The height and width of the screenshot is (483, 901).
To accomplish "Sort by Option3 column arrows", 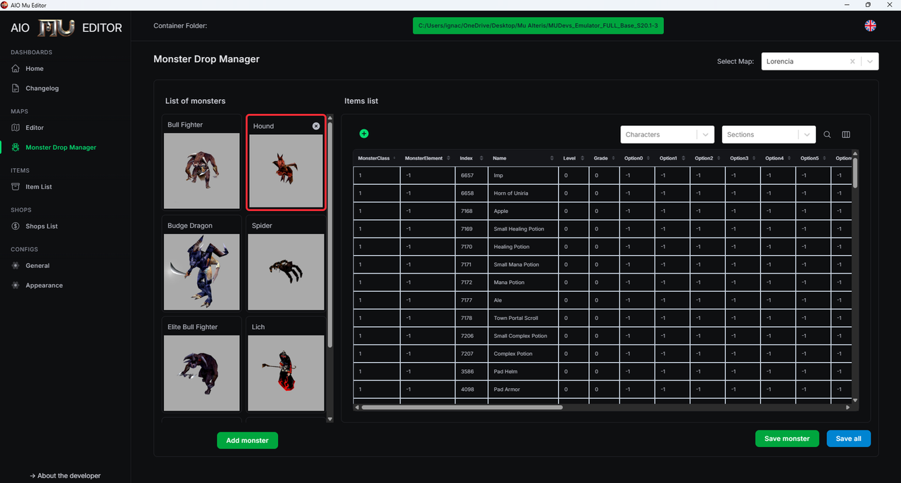I will [754, 158].
